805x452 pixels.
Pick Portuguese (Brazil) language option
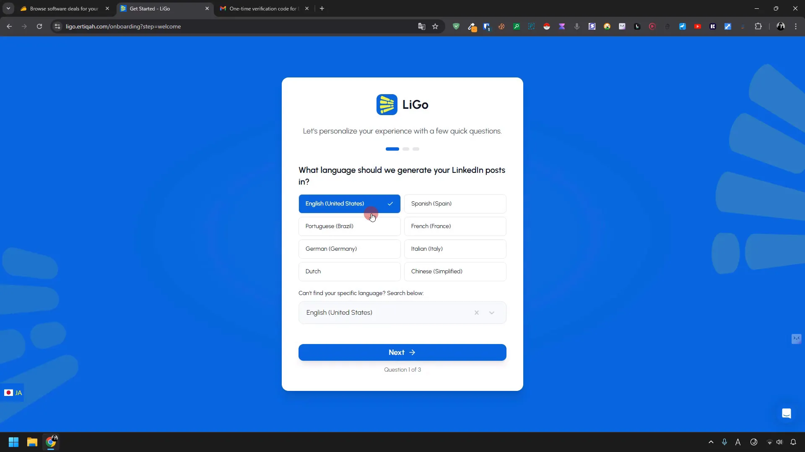(x=349, y=226)
